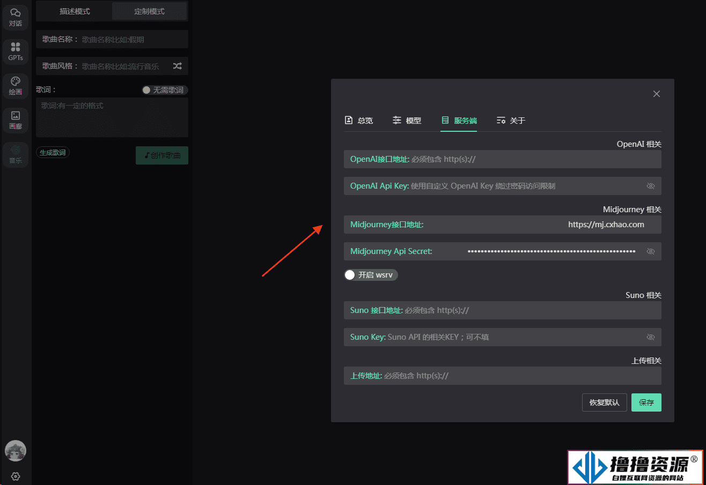Click the 恢复默认 button

[x=605, y=402]
